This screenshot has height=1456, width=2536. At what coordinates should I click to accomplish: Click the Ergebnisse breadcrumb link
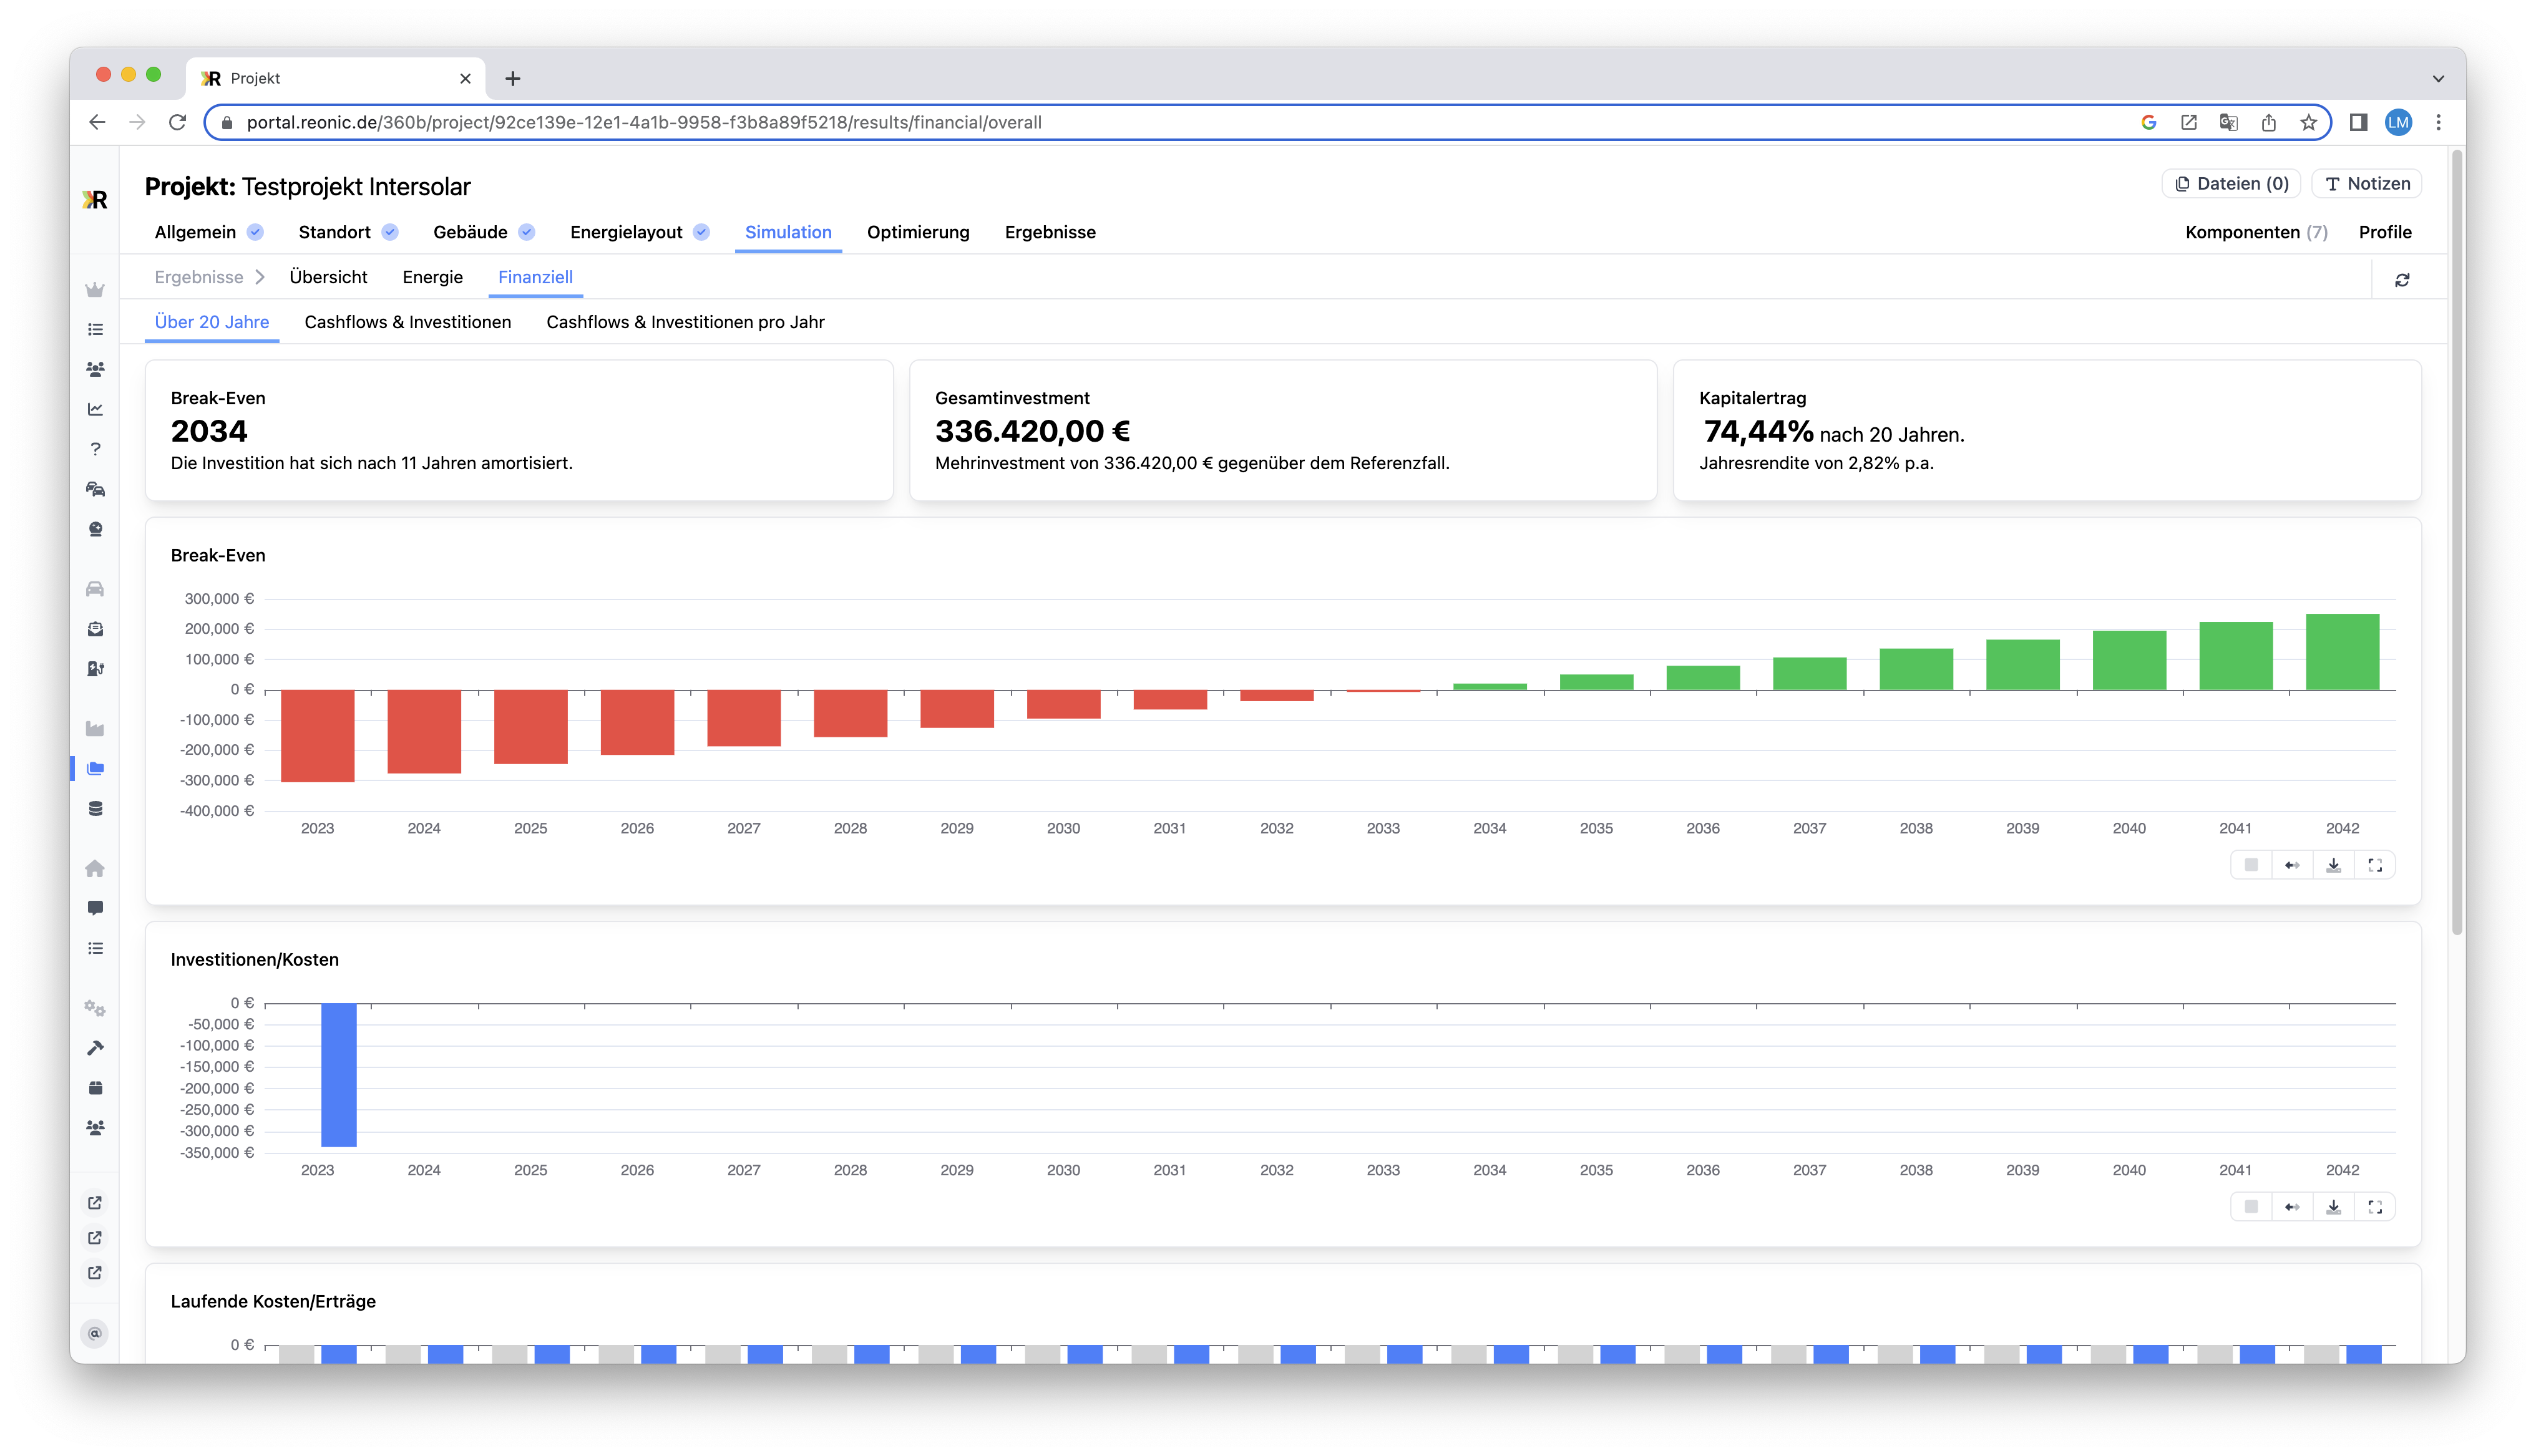coord(198,277)
